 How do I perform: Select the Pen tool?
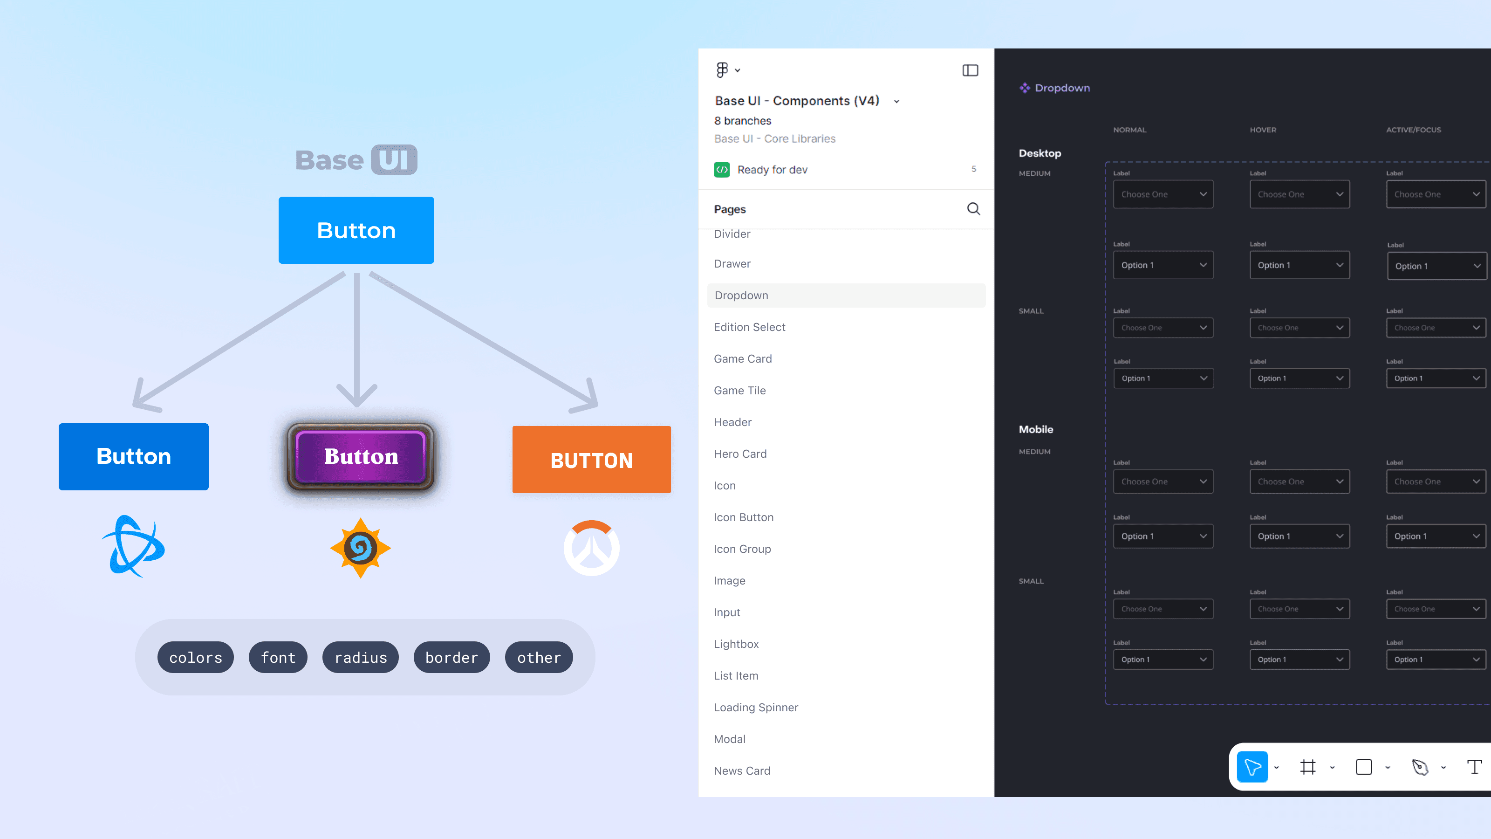pyautogui.click(x=1420, y=767)
